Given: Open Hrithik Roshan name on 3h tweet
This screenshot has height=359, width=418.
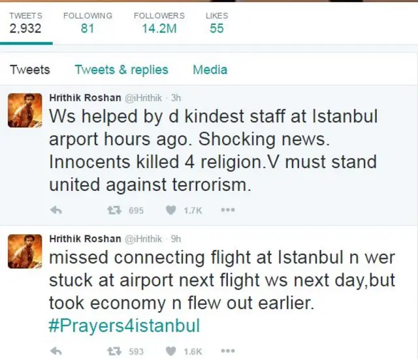Looking at the screenshot, I should point(85,97).
